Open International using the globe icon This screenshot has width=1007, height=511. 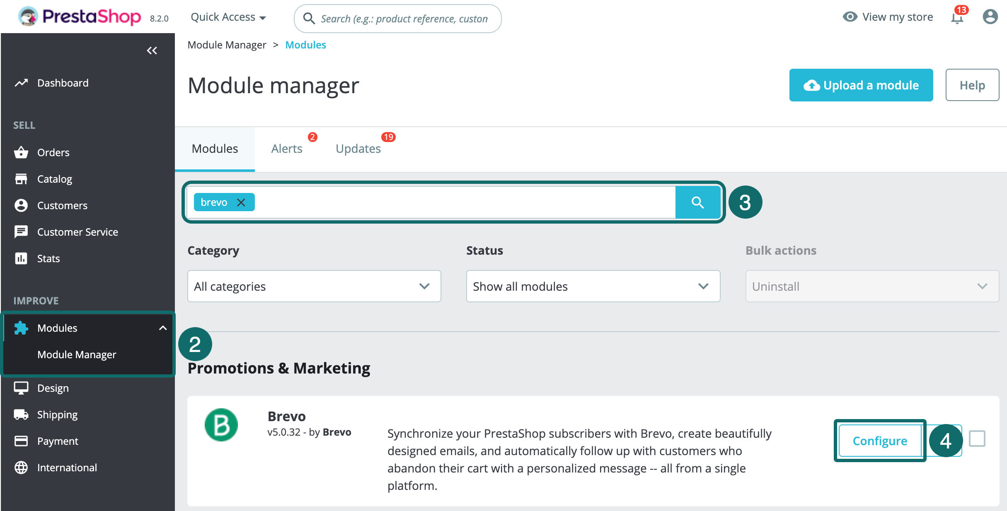click(21, 467)
